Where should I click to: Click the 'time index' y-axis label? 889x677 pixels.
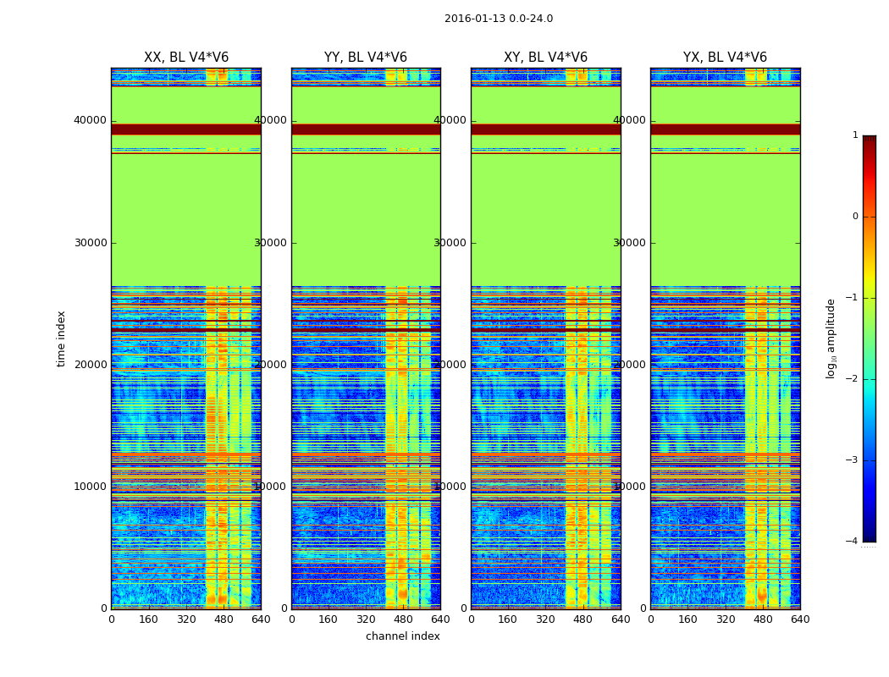pos(61,338)
